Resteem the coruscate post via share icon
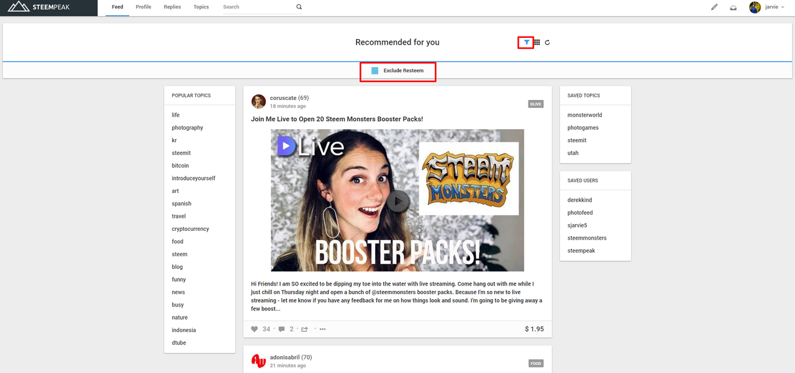The height and width of the screenshot is (373, 795). click(x=304, y=329)
